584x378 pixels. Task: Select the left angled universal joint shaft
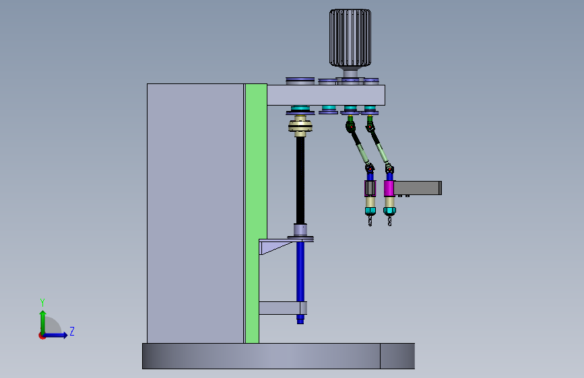(360, 148)
